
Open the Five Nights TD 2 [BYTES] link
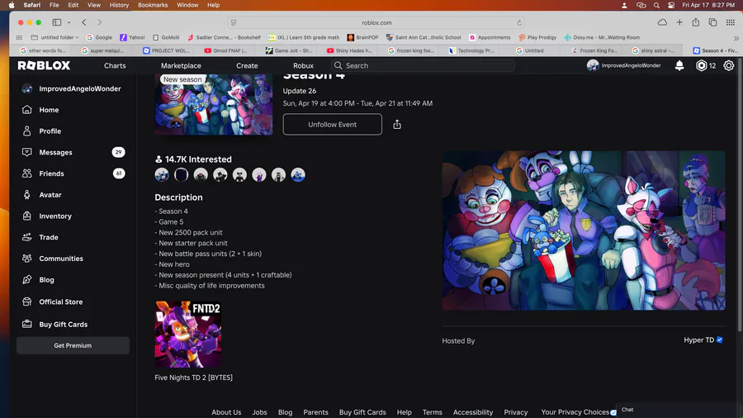[x=193, y=378]
